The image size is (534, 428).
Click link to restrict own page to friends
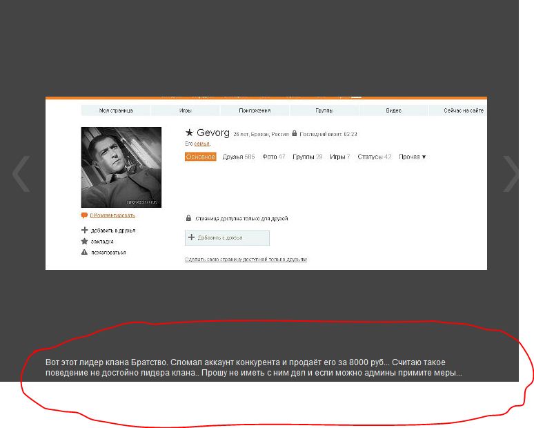coord(246,260)
